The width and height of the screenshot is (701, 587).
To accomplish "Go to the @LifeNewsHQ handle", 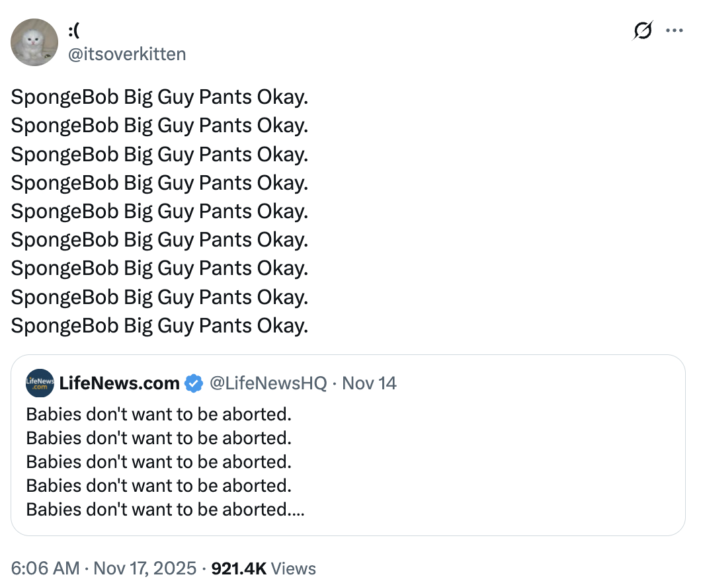I will click(268, 383).
